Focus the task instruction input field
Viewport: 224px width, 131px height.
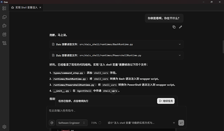pyautogui.click(x=117, y=111)
